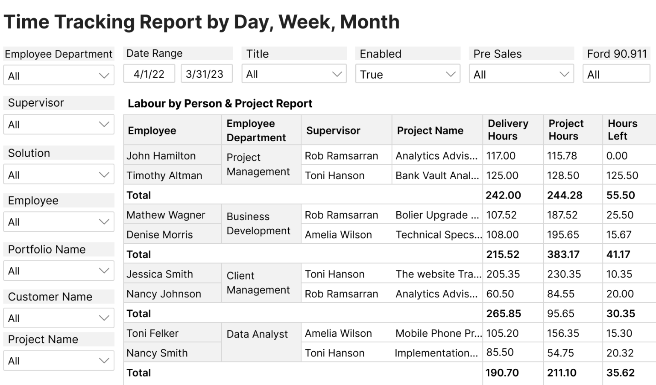The width and height of the screenshot is (656, 385).
Task: Expand the Employee filter dropdown
Action: (x=59, y=222)
